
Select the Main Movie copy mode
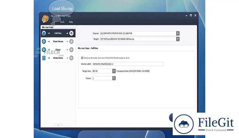pyautogui.click(x=58, y=41)
